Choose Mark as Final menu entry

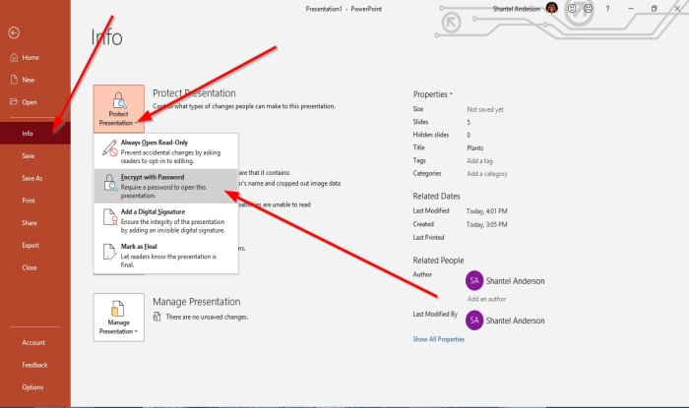coord(166,256)
